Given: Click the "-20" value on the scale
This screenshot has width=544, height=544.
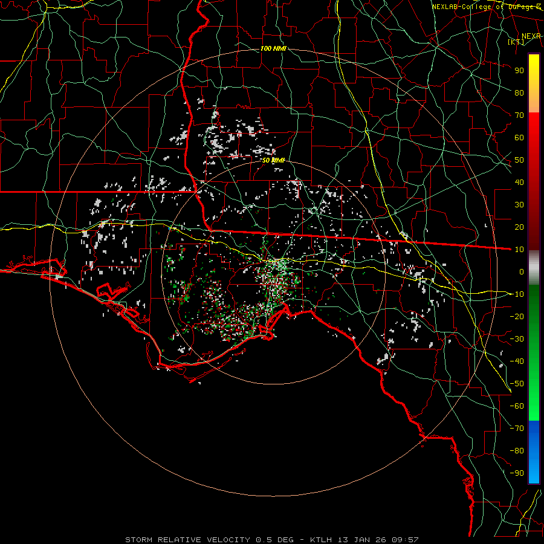Looking at the screenshot, I should click(x=517, y=316).
